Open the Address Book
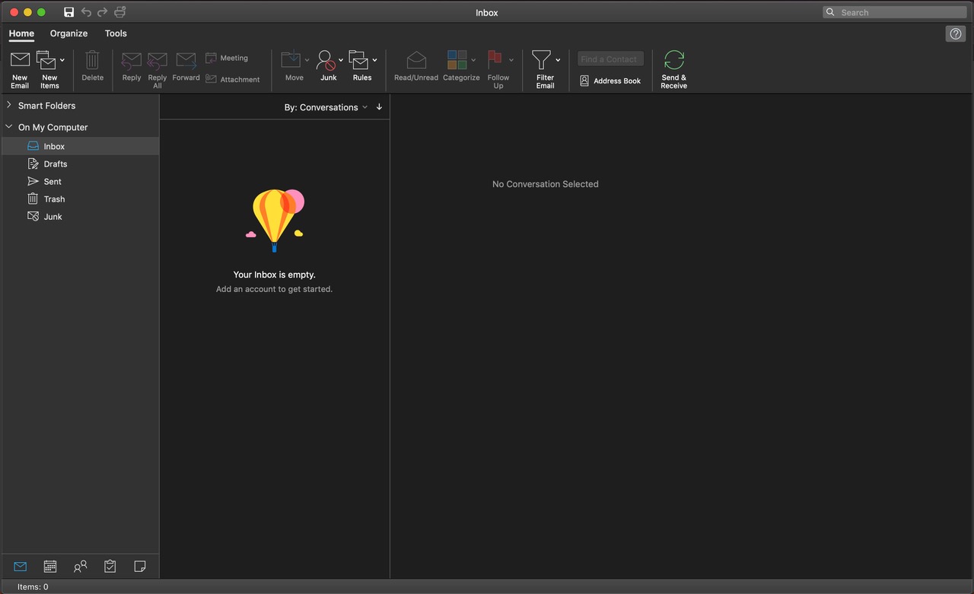 coord(610,81)
